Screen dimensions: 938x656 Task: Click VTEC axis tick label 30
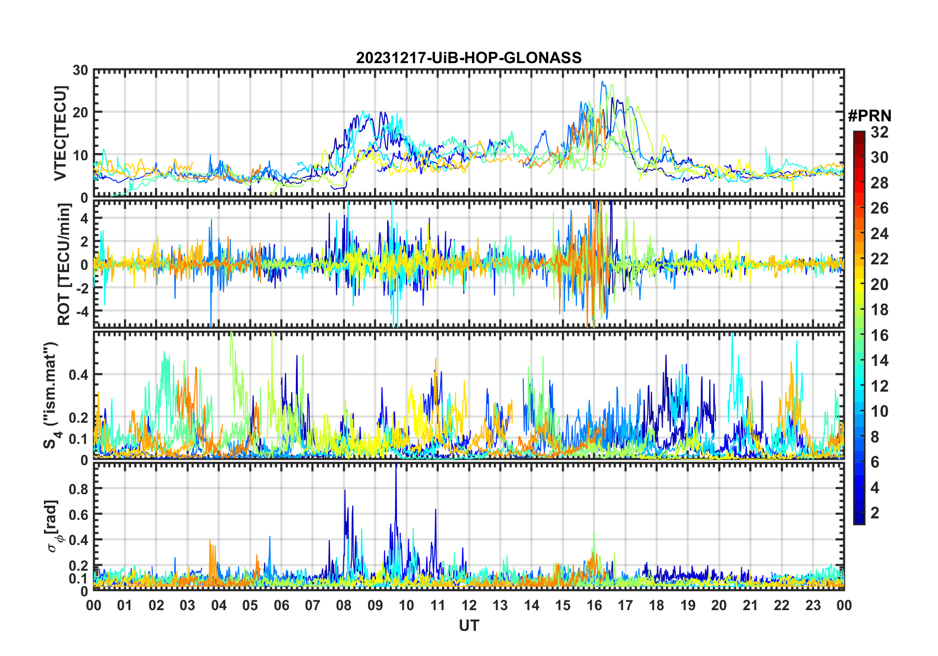click(80, 70)
